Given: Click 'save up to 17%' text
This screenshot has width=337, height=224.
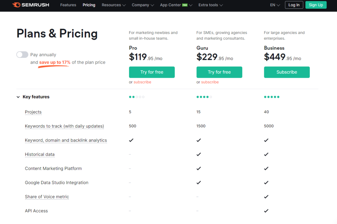Looking at the screenshot, I should tap(55, 62).
